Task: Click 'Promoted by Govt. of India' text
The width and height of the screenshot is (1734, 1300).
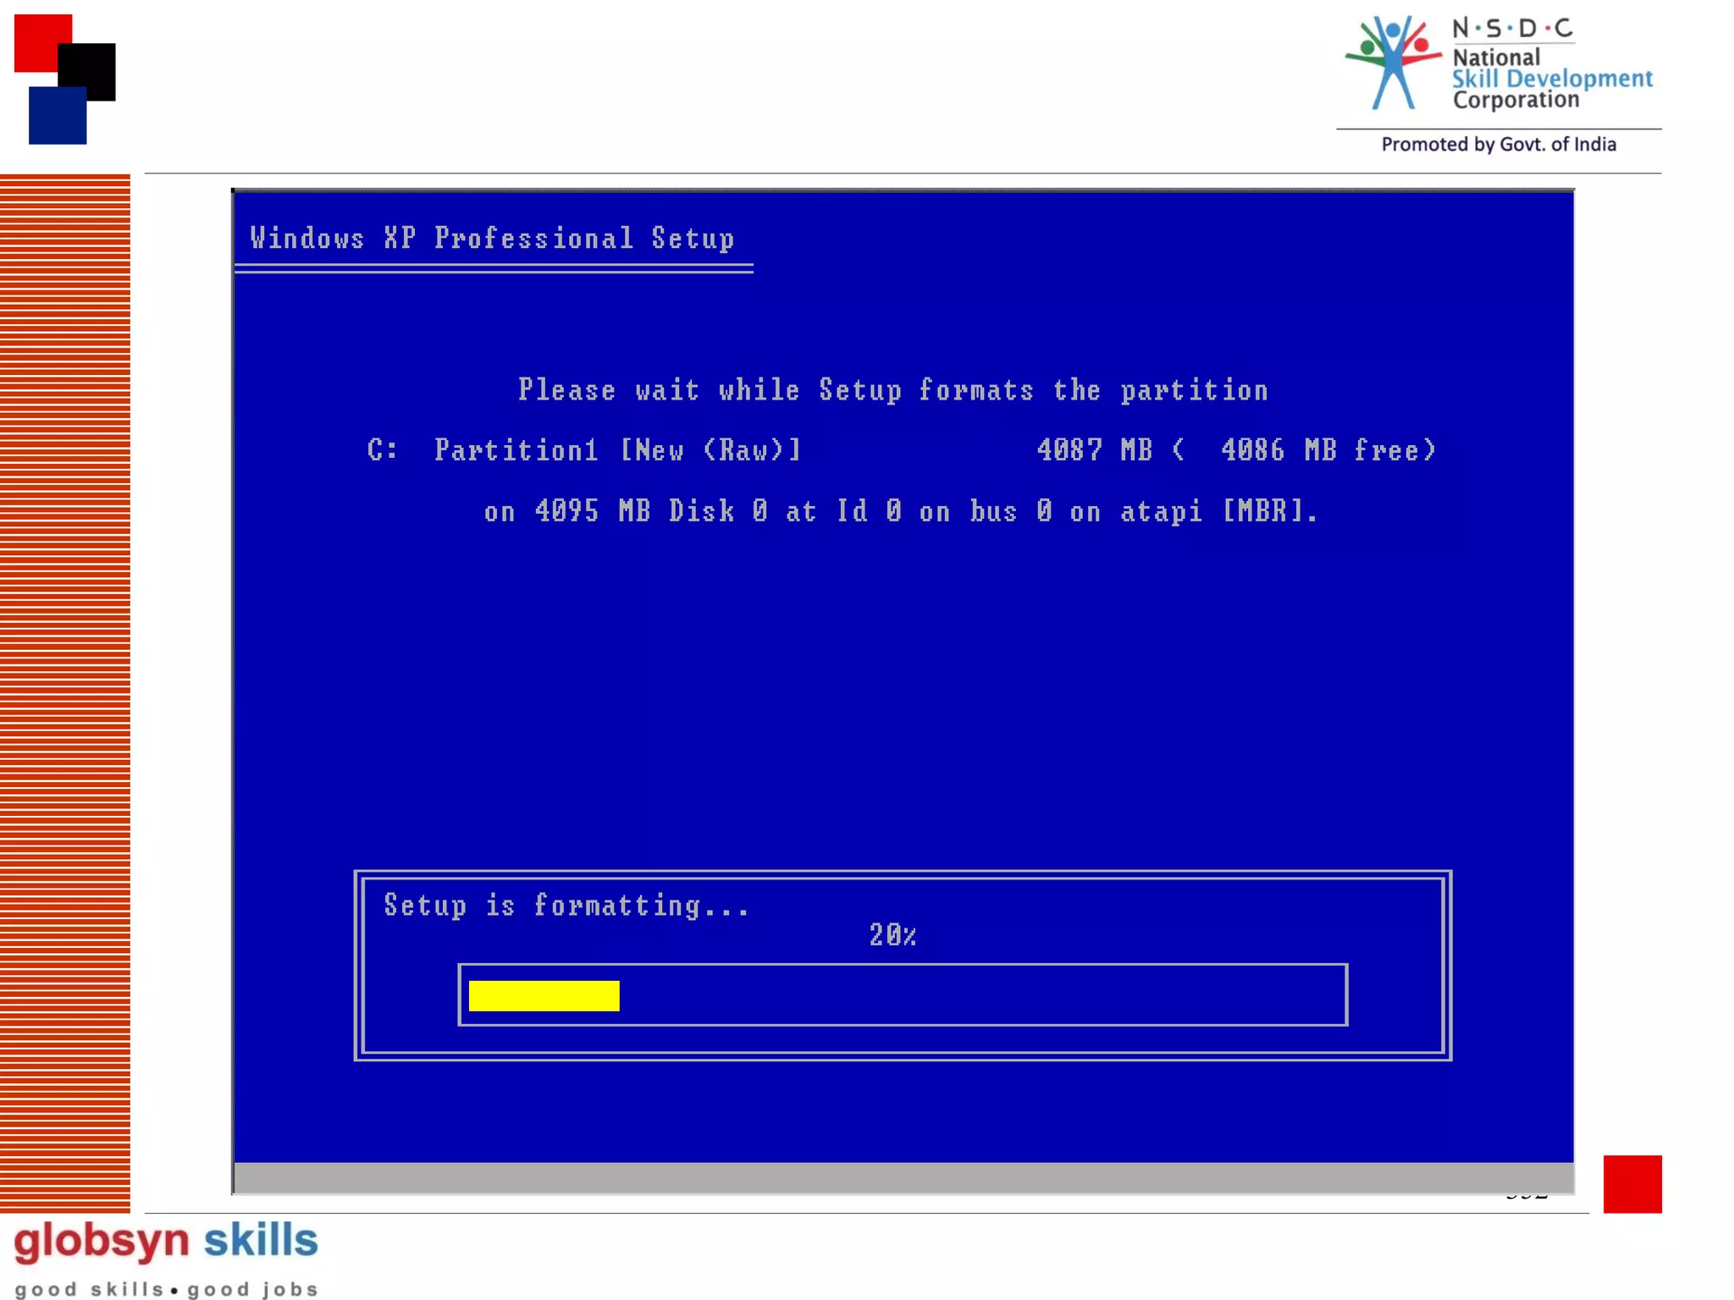Action: coord(1498,145)
